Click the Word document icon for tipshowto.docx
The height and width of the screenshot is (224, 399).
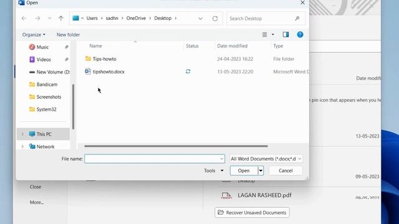(88, 72)
